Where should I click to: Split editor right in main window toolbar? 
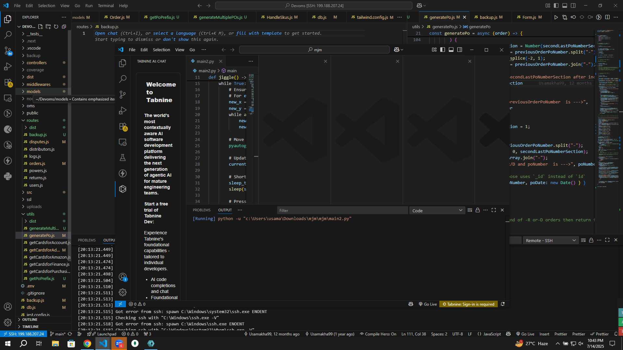point(607,17)
